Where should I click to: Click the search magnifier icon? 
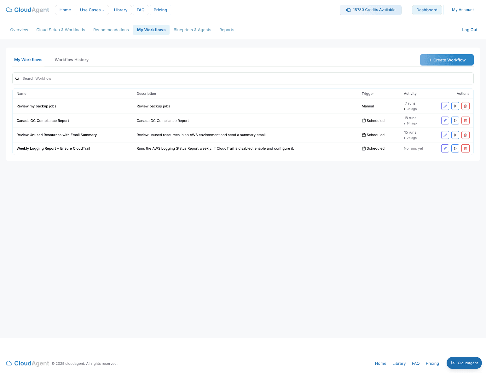click(17, 78)
